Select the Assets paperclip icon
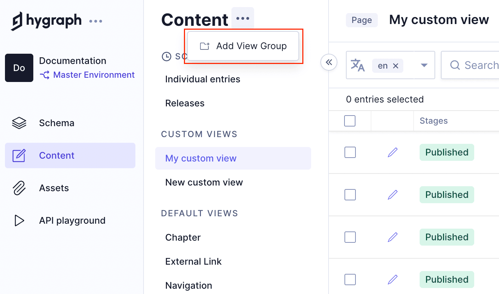This screenshot has height=294, width=499. (19, 188)
